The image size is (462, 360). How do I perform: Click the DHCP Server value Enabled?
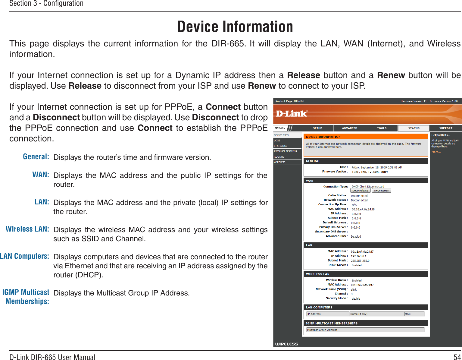pos(357,265)
